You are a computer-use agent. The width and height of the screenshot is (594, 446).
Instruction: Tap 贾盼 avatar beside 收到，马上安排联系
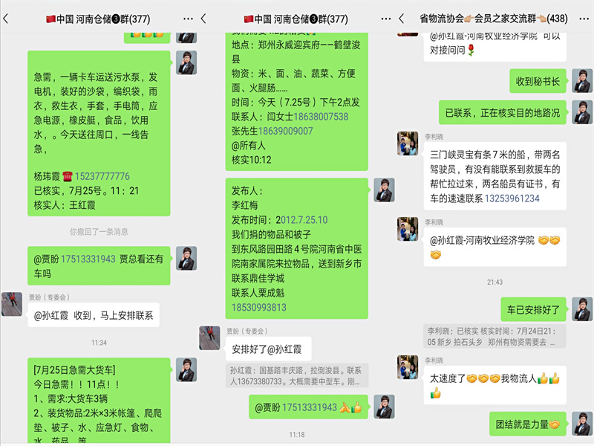12,304
